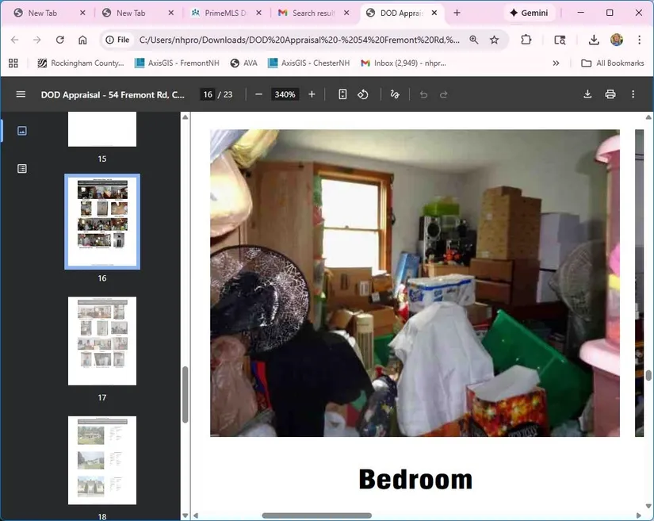Rotate the PDF counterclockwise

[363, 94]
